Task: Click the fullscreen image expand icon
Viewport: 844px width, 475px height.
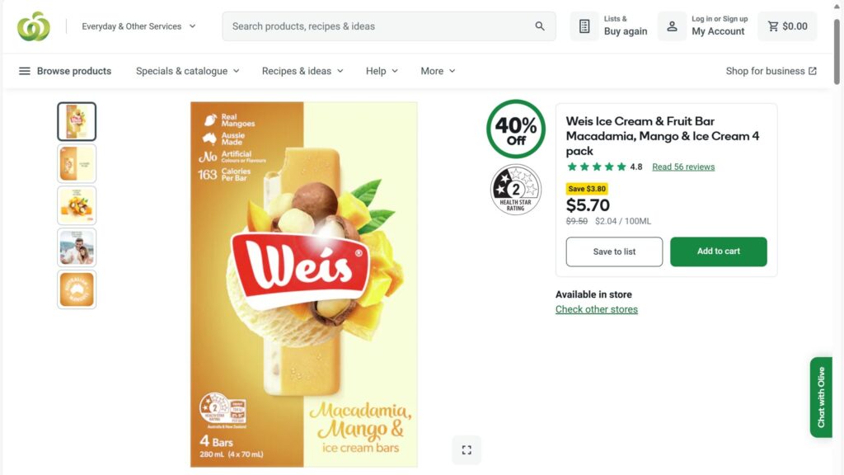Action: point(467,449)
